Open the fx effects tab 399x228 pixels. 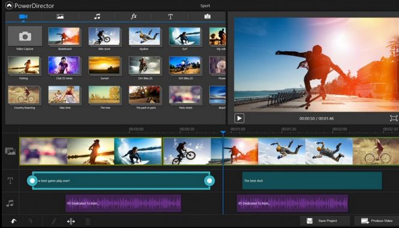pos(134,17)
